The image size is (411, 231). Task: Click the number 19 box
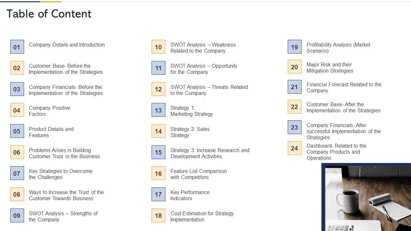click(x=294, y=47)
